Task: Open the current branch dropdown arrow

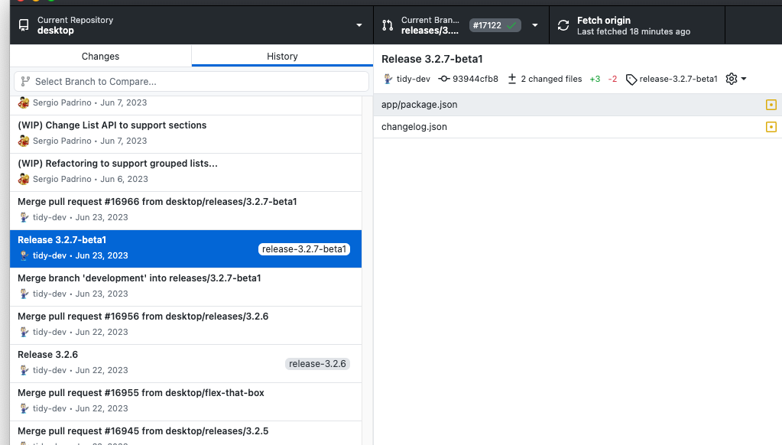Action: coord(534,24)
